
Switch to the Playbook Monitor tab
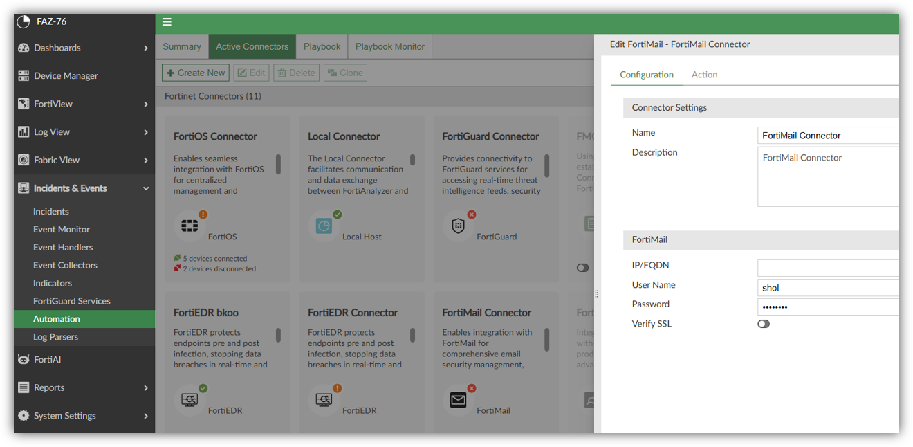tap(390, 46)
